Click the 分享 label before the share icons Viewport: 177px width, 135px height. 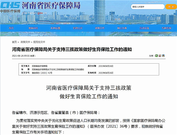click(151, 56)
